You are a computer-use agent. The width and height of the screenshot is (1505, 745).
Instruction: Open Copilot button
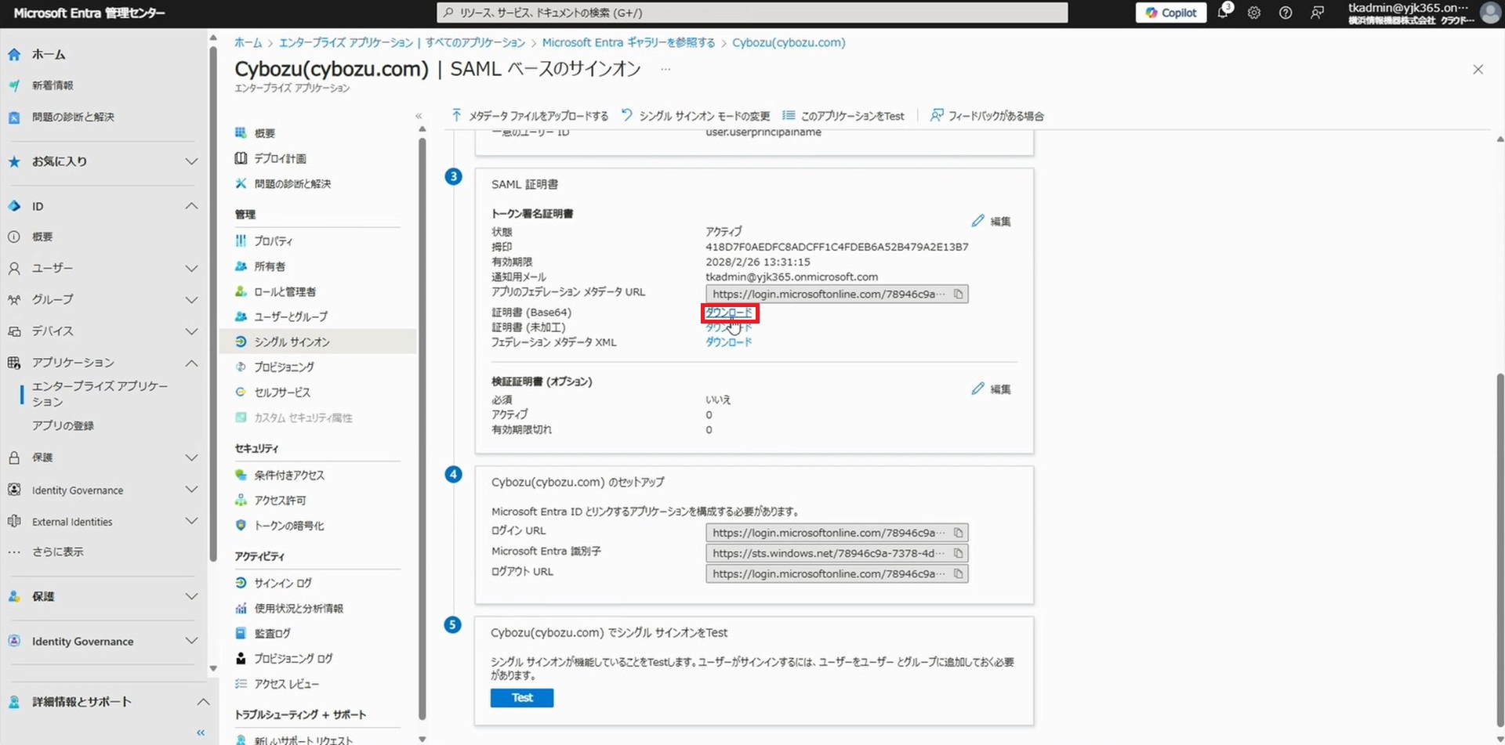(1171, 13)
